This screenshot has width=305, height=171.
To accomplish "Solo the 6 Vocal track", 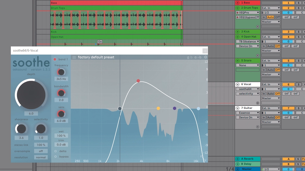I will 298,84.
